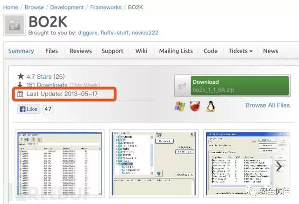Click the BO2K current breadcrumb text
Viewport: 299px width, 204px height.
coord(135,7)
